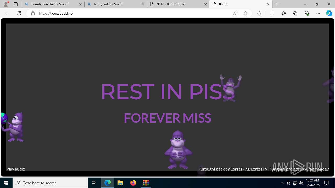Close the bonzify download Search tab

(x=80, y=4)
